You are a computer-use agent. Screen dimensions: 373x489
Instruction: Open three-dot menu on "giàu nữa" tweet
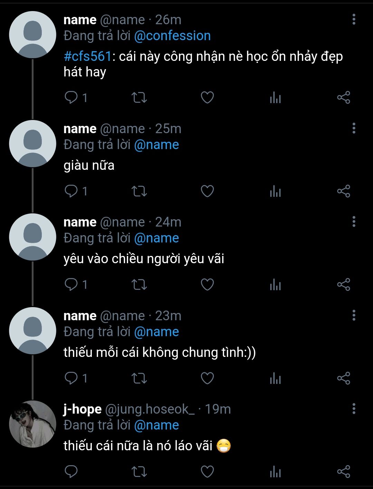tap(354, 128)
